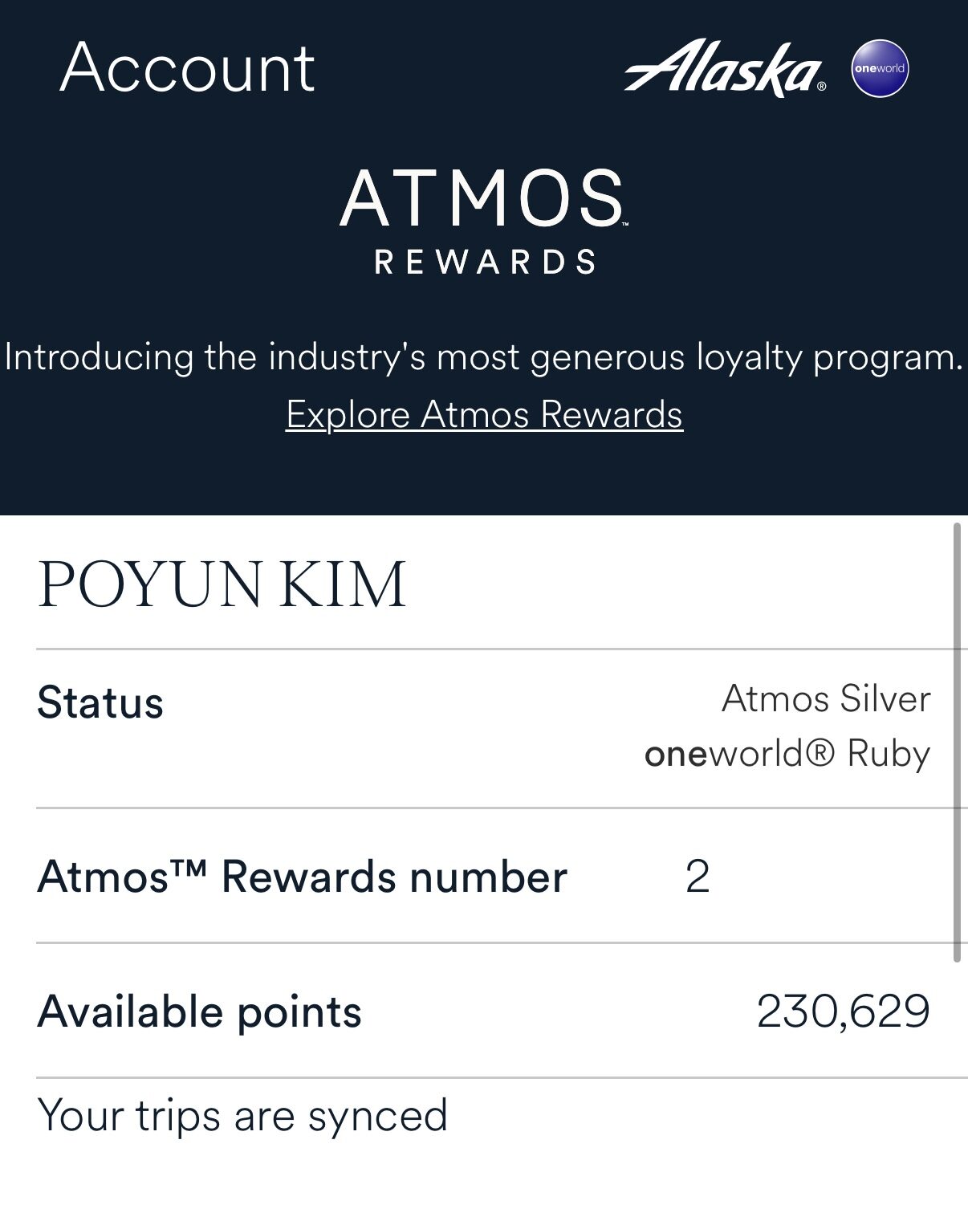Image resolution: width=968 pixels, height=1221 pixels.
Task: Tap the loyalty program introduction text
Action: [484, 357]
